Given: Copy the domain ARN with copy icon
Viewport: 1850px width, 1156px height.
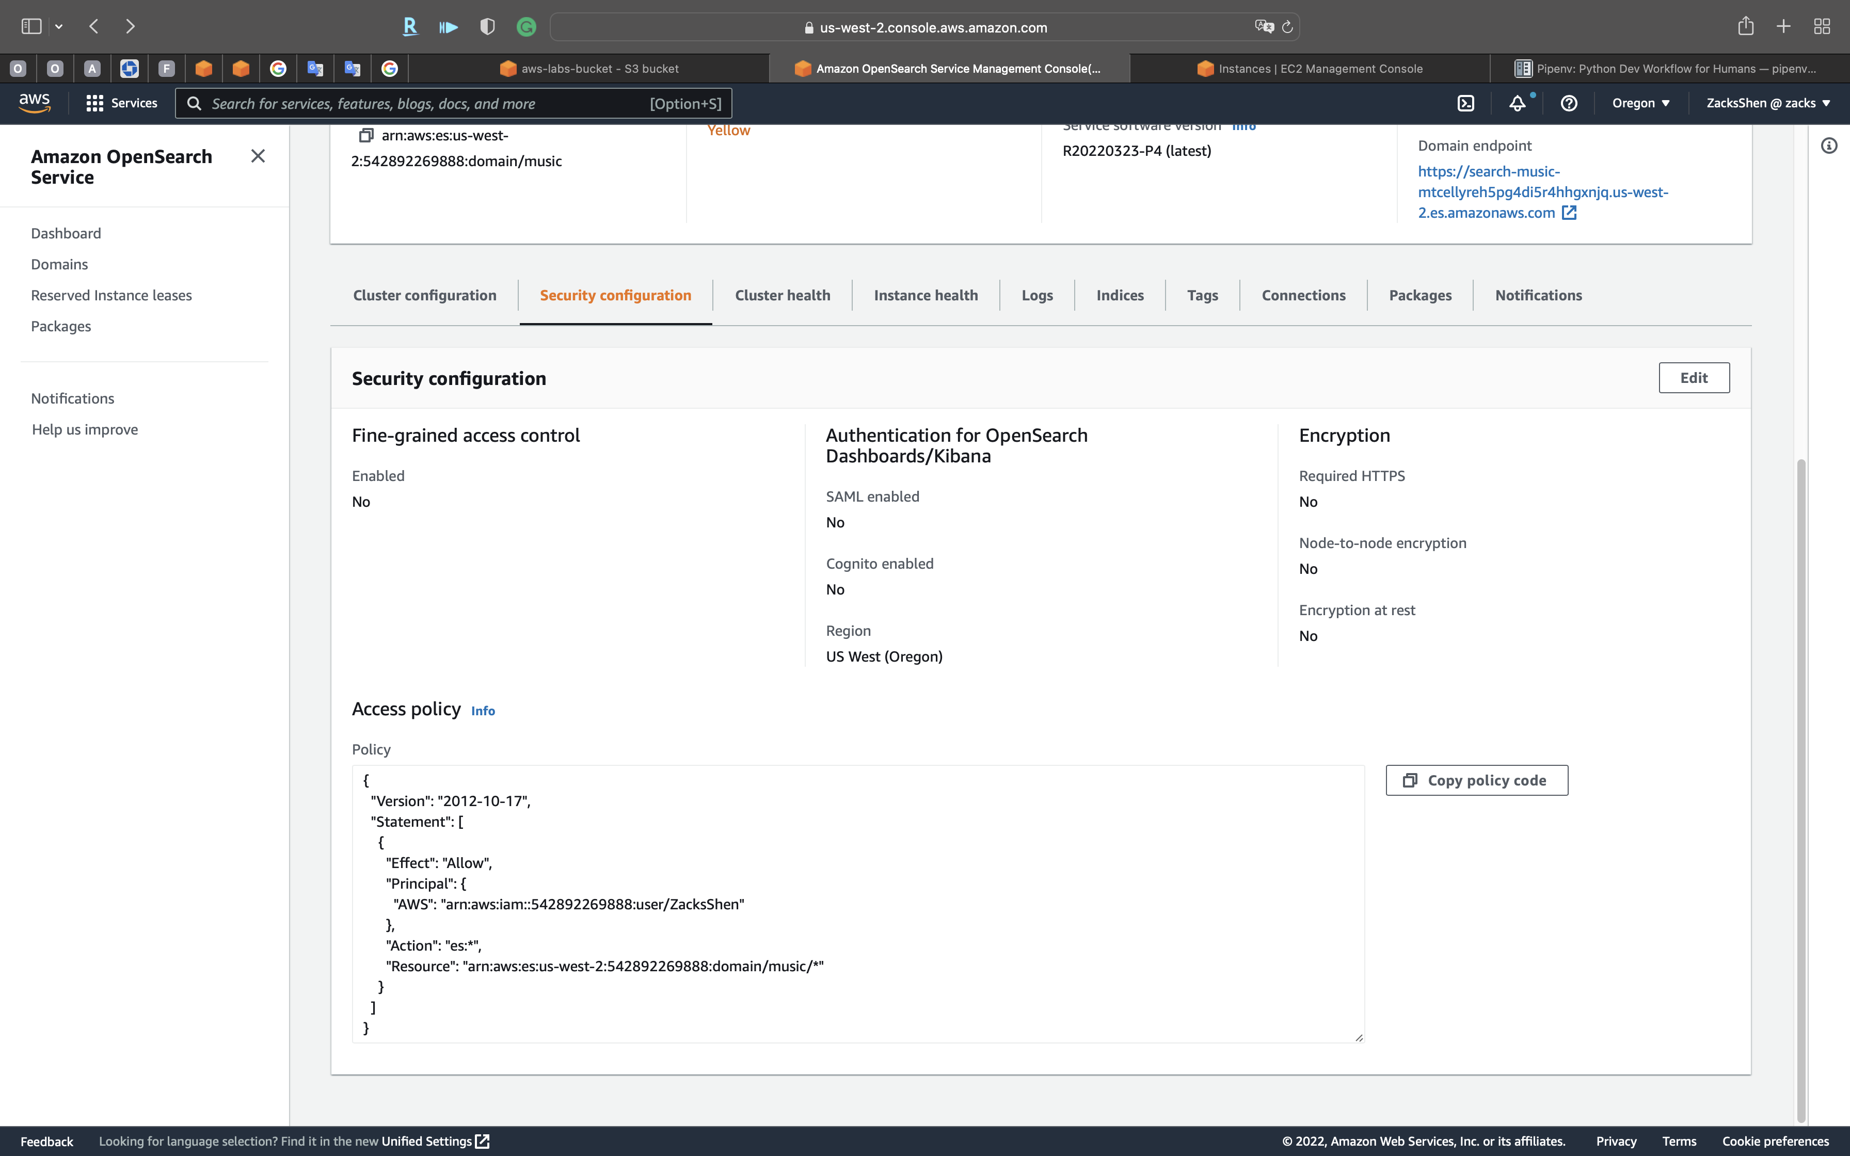Looking at the screenshot, I should (366, 135).
